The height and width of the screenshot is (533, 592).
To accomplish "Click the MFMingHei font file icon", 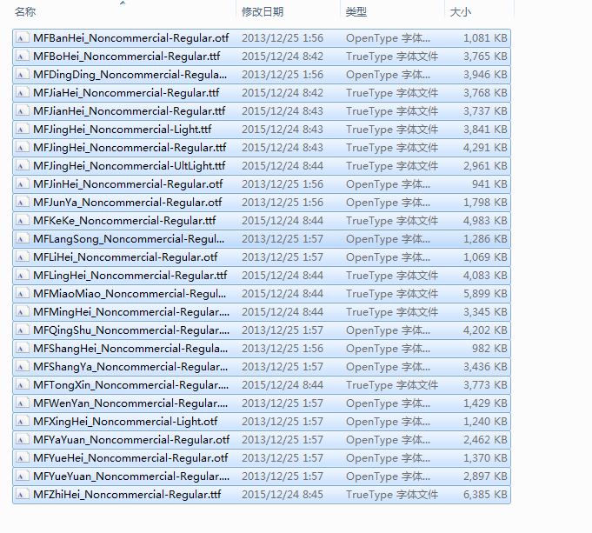I will [23, 312].
